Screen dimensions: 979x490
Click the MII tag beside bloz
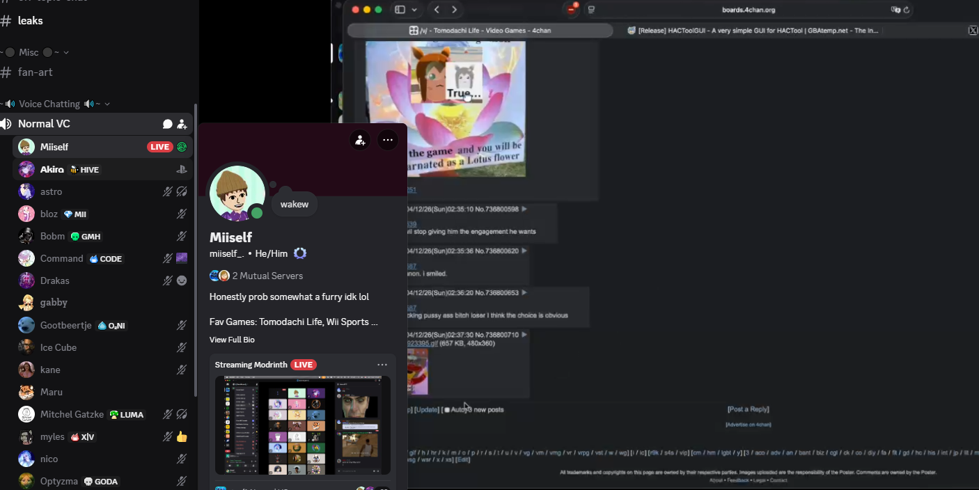pos(75,214)
